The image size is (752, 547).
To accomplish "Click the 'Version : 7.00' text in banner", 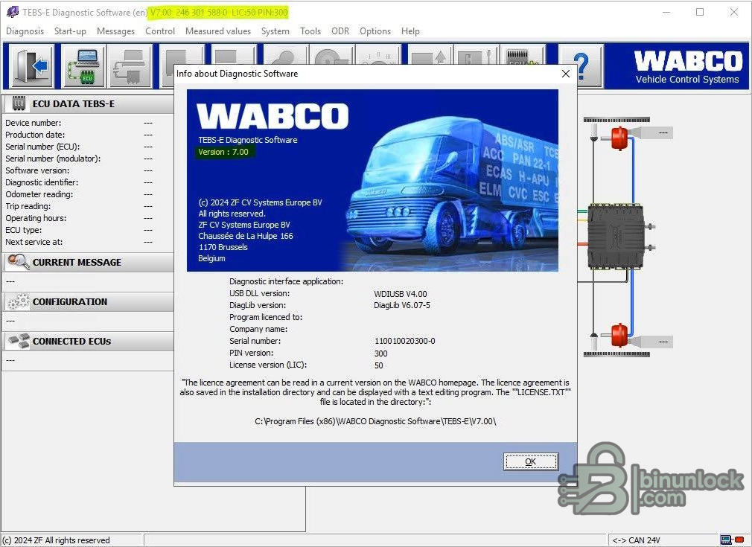I will pyautogui.click(x=223, y=152).
